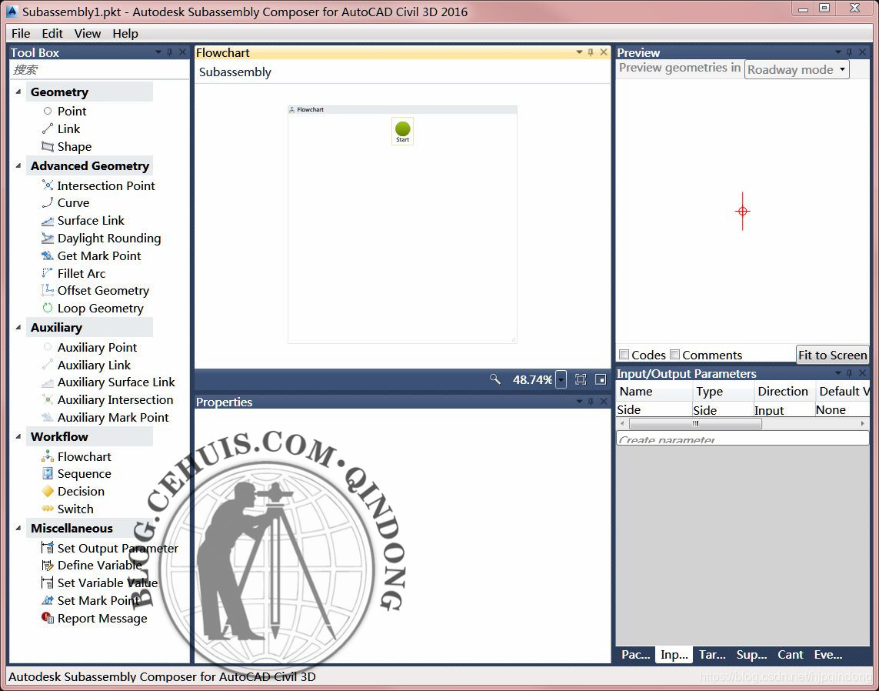Click the Fit to Screen button
879x691 pixels.
[832, 355]
